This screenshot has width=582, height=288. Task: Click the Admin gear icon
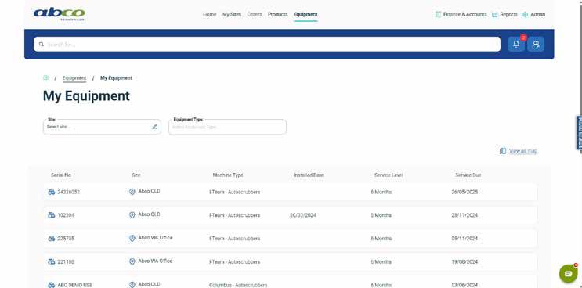[x=526, y=14]
